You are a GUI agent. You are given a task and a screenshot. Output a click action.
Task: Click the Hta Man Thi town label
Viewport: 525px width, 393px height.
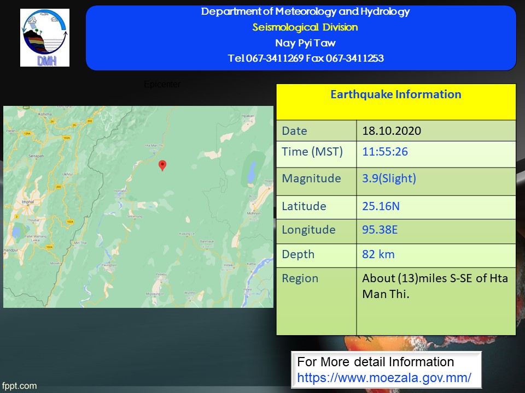pos(154,146)
